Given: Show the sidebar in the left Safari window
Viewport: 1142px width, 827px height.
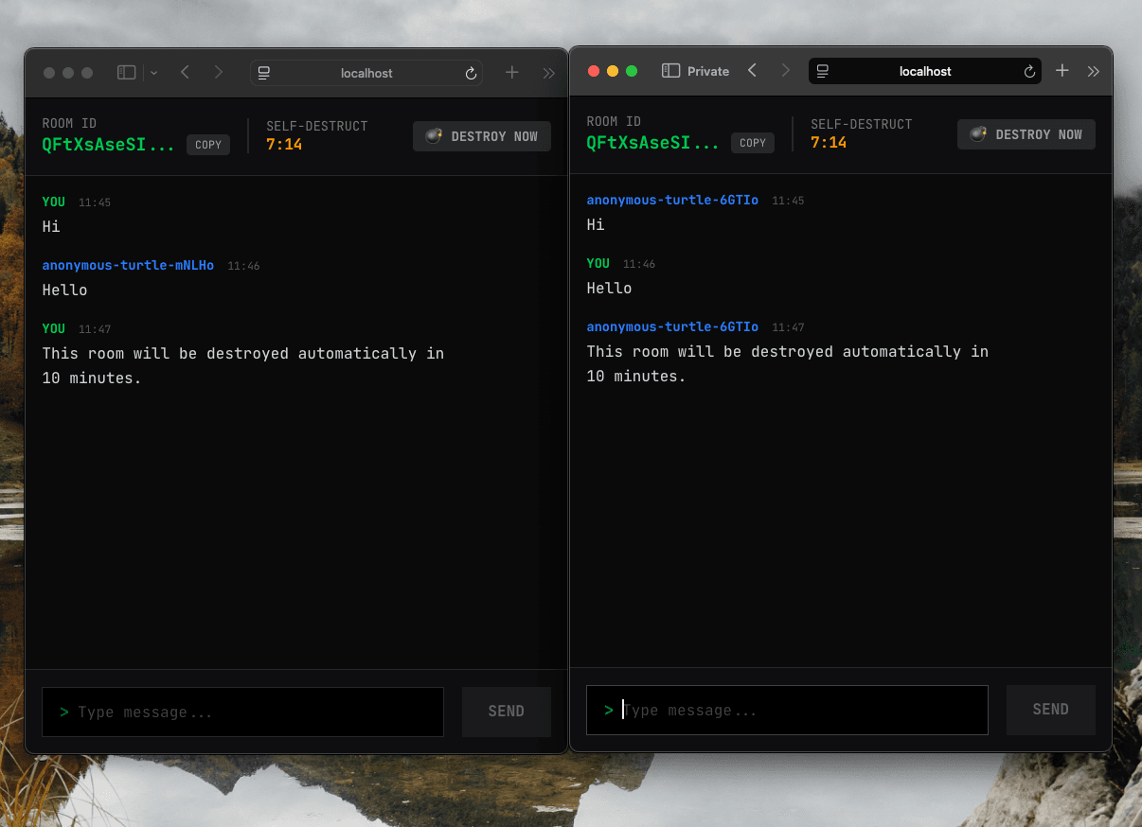Looking at the screenshot, I should (125, 72).
